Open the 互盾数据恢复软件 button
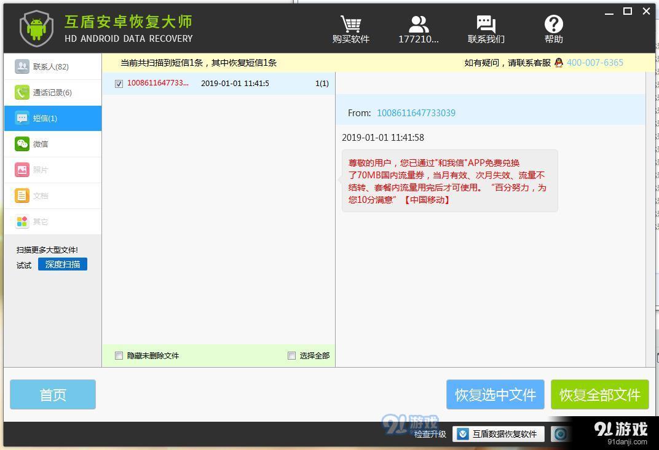 (499, 434)
